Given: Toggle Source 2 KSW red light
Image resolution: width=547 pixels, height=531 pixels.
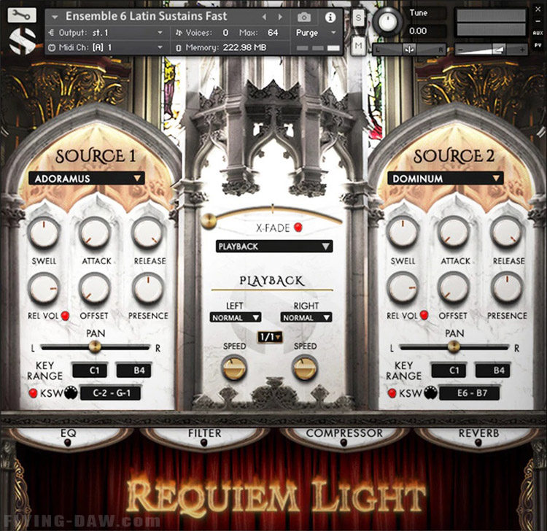Looking at the screenshot, I should click(x=392, y=393).
